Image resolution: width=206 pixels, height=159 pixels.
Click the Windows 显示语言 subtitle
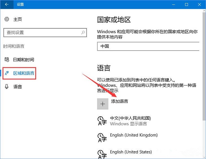point(128,124)
